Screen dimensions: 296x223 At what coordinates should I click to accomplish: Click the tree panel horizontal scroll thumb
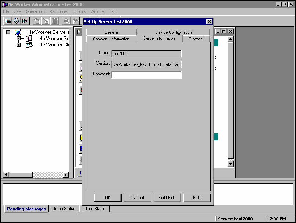click(x=21, y=174)
